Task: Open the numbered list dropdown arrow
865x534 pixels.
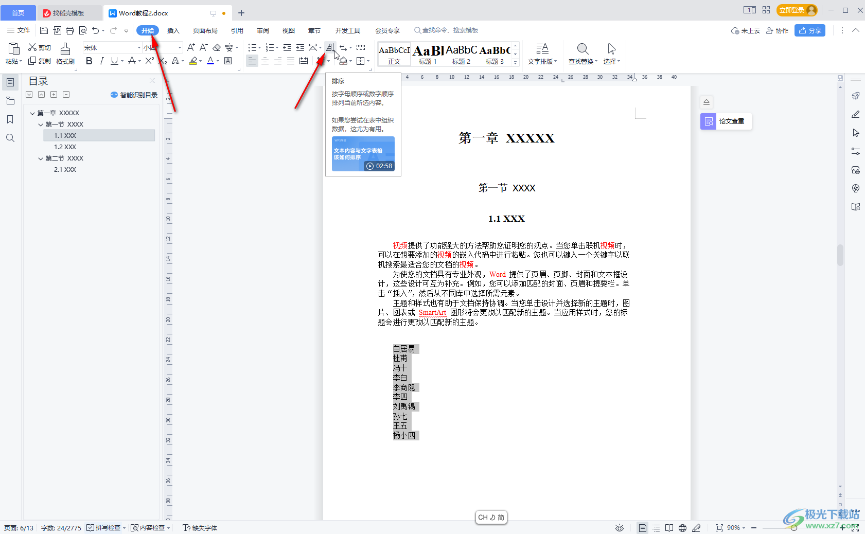Action: click(277, 48)
